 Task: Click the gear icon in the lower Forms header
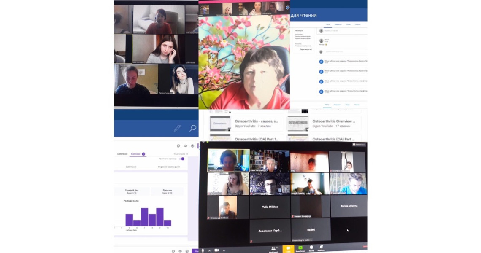click(x=187, y=251)
